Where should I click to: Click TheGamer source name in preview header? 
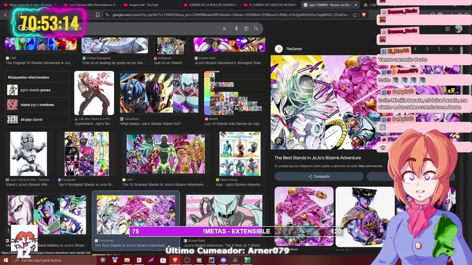pos(294,49)
